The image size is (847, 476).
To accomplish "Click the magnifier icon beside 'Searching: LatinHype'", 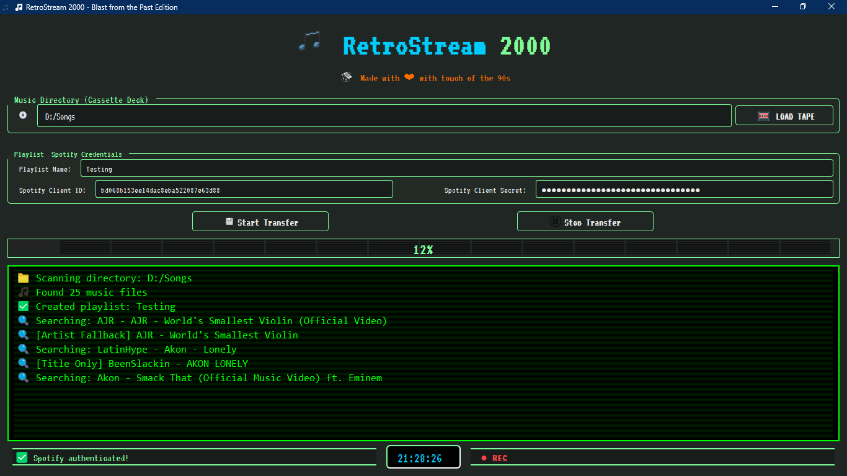I will pyautogui.click(x=24, y=349).
